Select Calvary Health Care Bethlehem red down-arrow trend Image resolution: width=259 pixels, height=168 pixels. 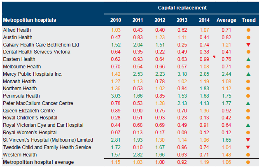pyautogui.click(x=248, y=45)
